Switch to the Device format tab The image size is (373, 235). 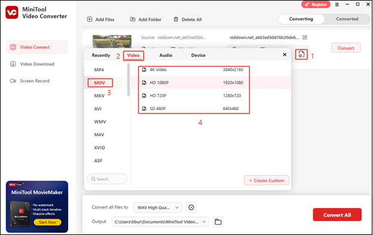point(198,55)
